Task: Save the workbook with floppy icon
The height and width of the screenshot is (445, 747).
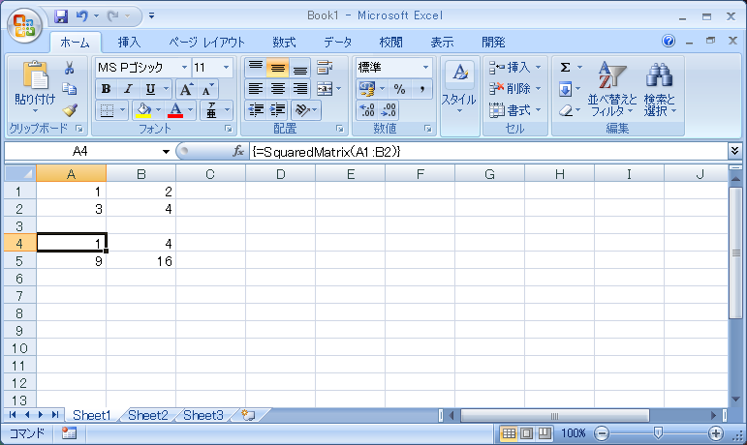Action: (61, 16)
